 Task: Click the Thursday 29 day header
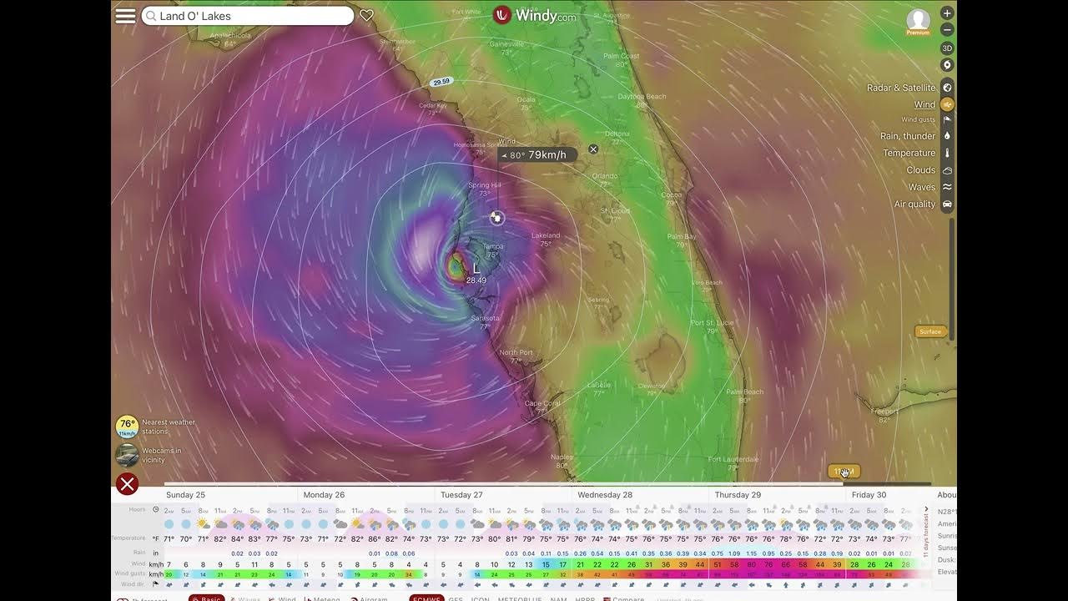(x=738, y=495)
